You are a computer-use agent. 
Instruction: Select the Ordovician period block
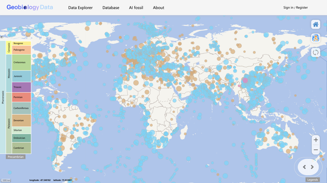(x=22, y=138)
